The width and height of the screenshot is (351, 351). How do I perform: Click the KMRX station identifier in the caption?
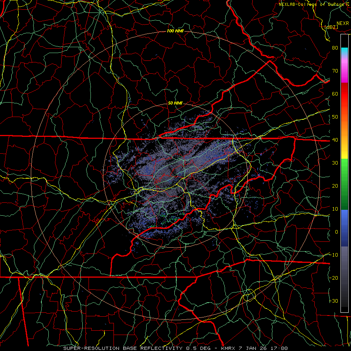pyautogui.click(x=229, y=348)
